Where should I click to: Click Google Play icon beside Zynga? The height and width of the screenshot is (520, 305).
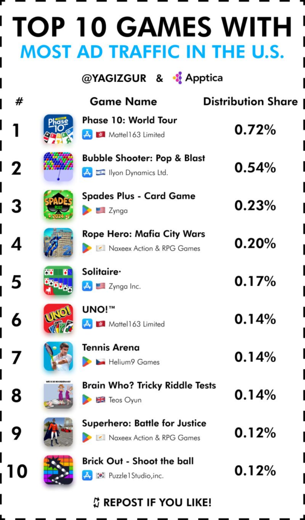point(87,210)
